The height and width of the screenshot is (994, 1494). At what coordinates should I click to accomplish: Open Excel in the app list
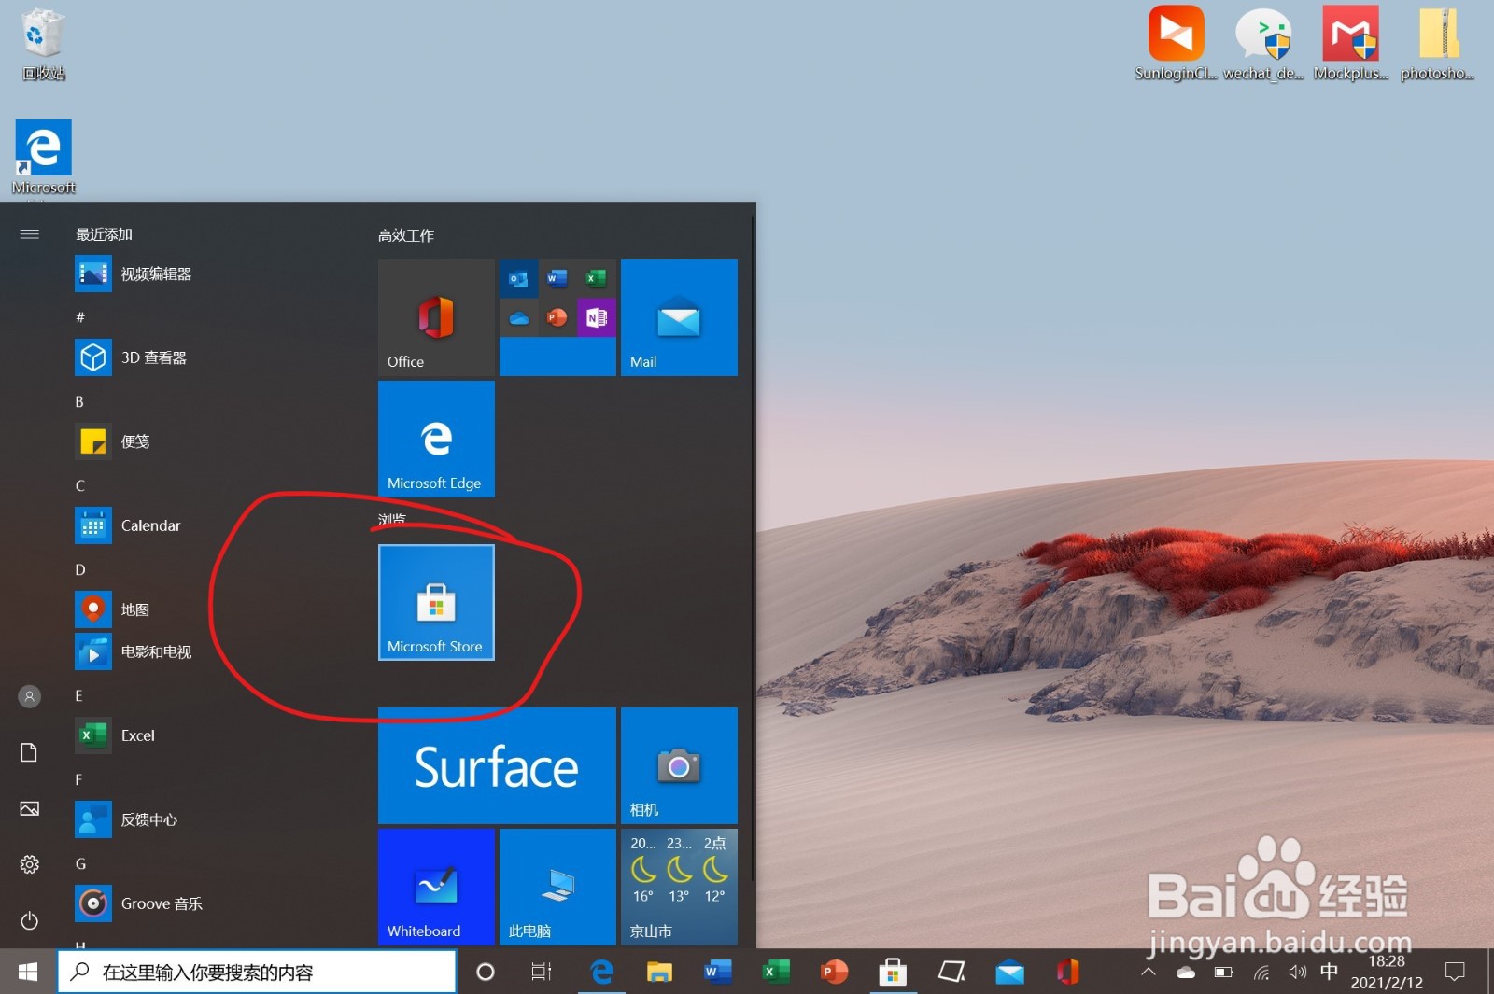point(115,735)
